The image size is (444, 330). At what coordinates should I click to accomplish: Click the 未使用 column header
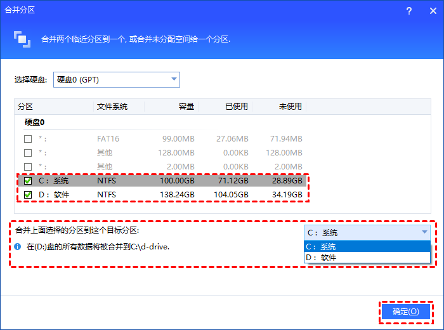point(290,106)
